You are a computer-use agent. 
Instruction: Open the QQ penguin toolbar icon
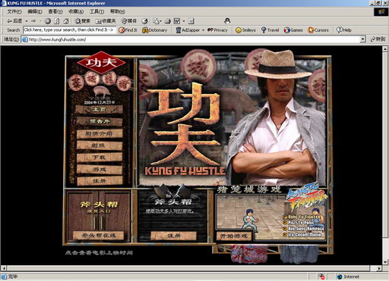point(227,21)
